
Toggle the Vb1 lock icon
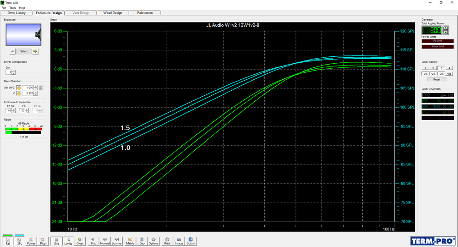click(x=19, y=88)
